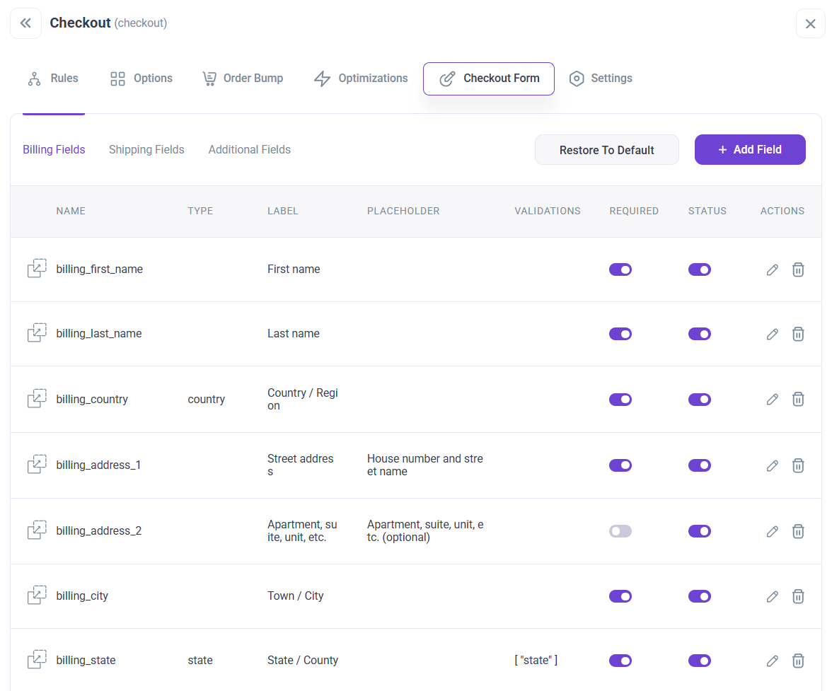Toggle required for billing_address_1

pyautogui.click(x=620, y=465)
